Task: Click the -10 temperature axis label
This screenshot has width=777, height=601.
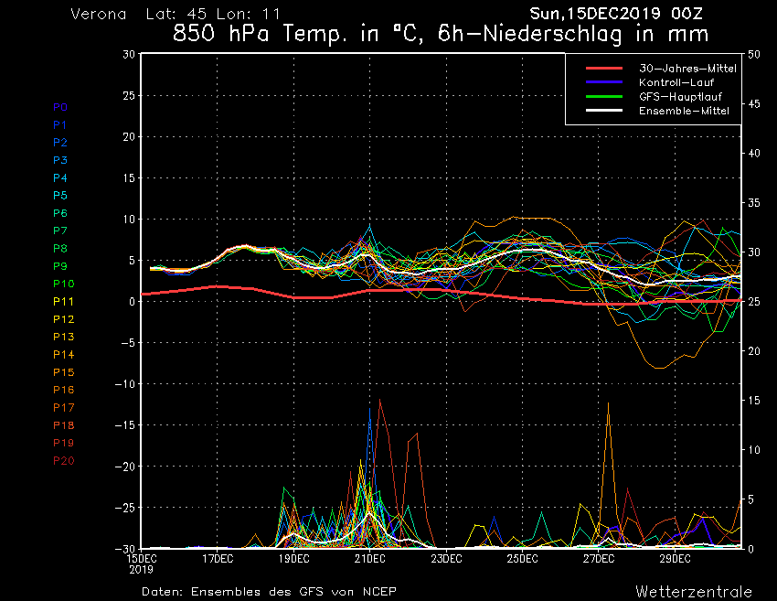Action: click(x=125, y=384)
